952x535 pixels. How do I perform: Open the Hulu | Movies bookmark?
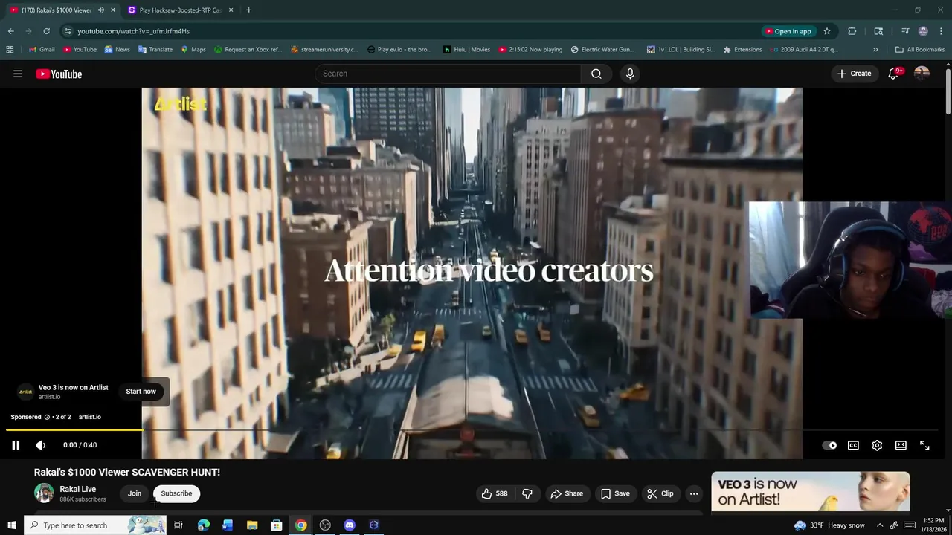(x=466, y=50)
